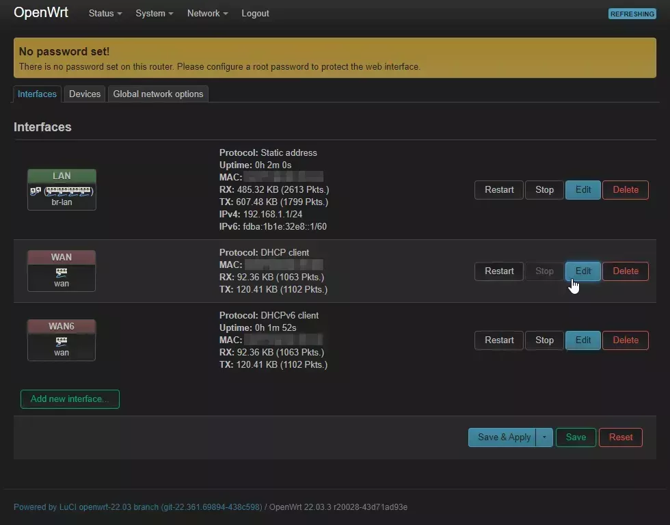This screenshot has height=525, width=670.
Task: Click the WAN6 interface badge header
Action: coord(62,326)
